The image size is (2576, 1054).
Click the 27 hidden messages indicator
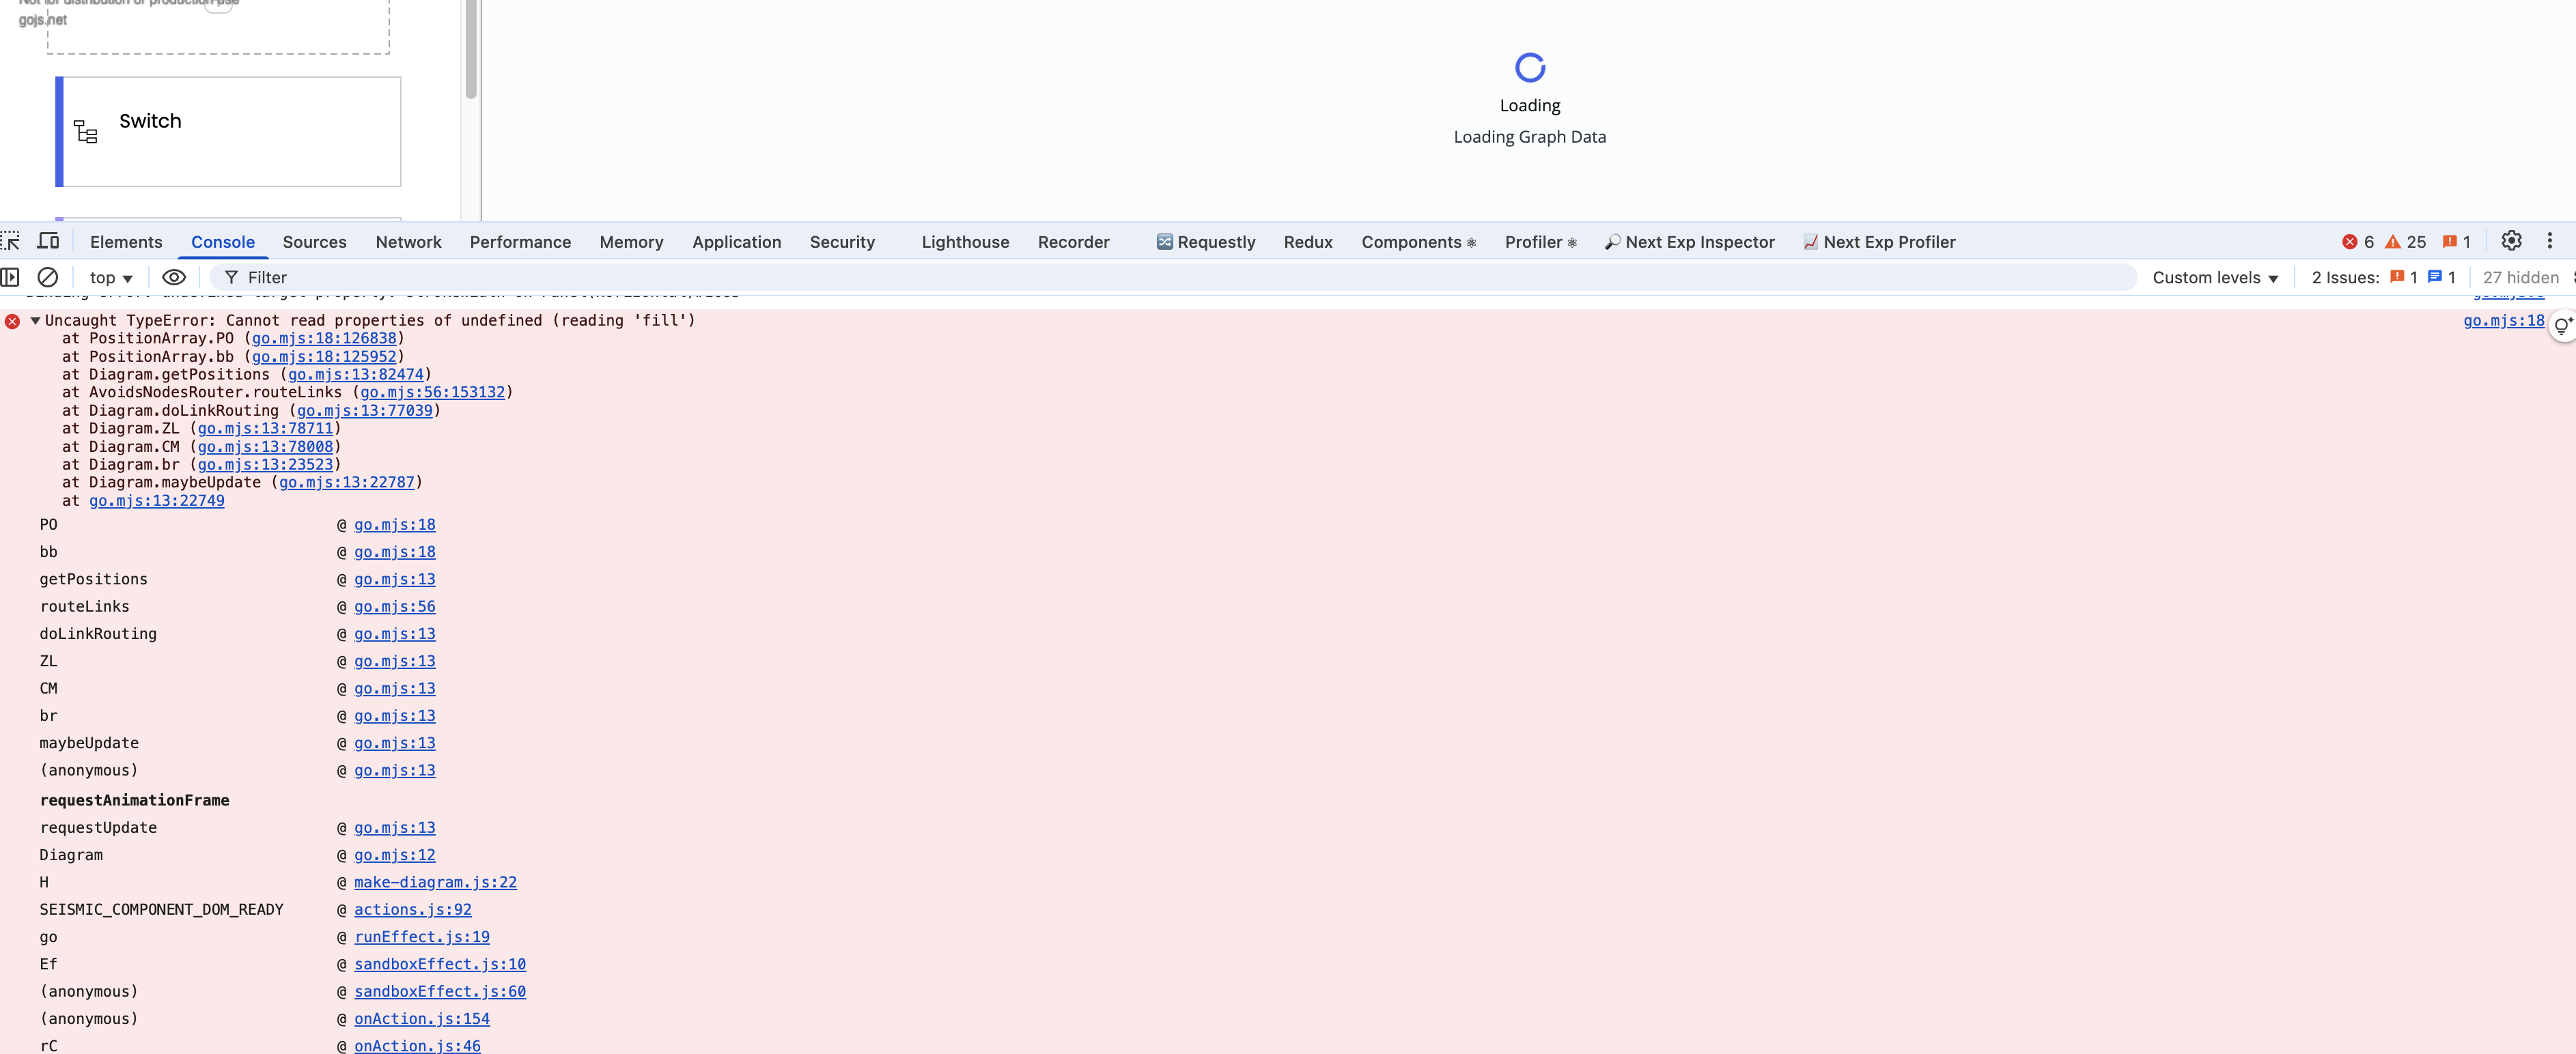coord(2520,278)
